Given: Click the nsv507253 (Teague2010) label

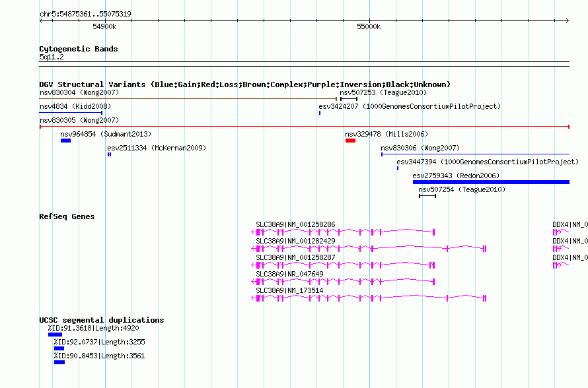Looking at the screenshot, I should pyautogui.click(x=383, y=92).
